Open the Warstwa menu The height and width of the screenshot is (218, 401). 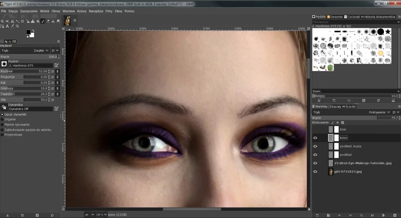click(x=69, y=11)
